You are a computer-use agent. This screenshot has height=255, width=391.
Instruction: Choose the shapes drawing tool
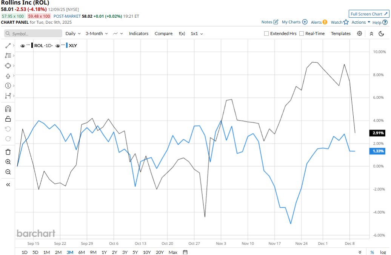(x=8, y=66)
